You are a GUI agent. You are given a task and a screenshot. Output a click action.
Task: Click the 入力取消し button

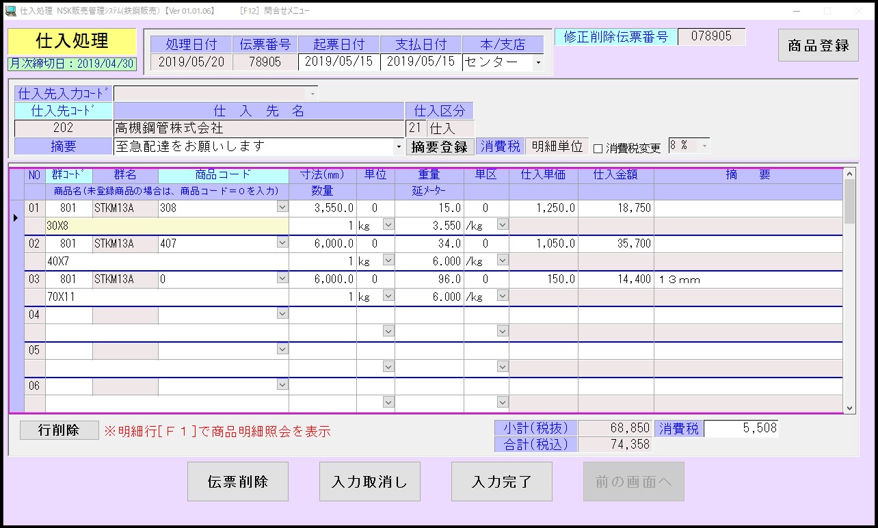click(370, 481)
